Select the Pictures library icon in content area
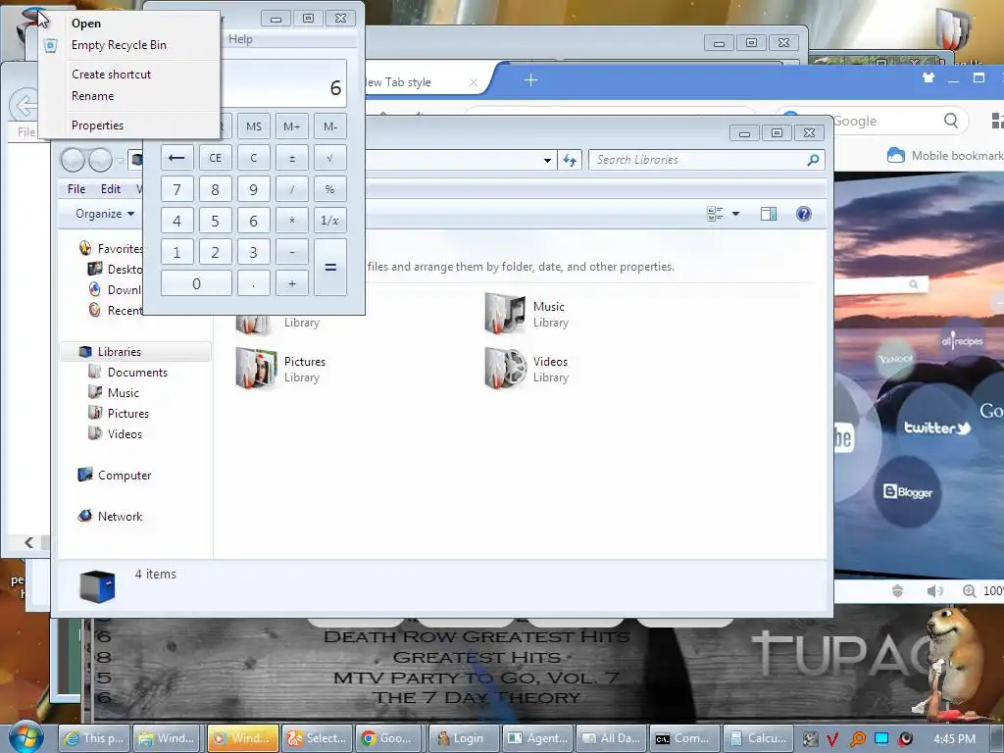Viewport: 1004px width, 753px height. (x=256, y=369)
